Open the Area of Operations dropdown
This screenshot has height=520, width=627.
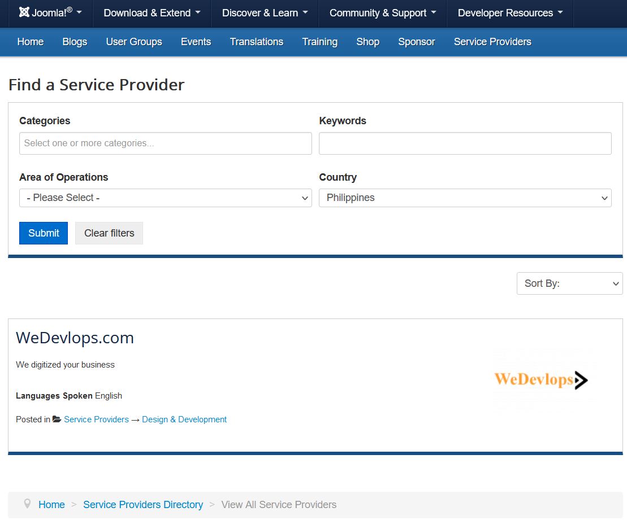(166, 198)
